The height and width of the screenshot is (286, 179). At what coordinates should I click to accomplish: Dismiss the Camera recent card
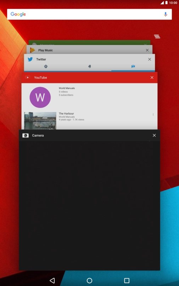click(x=154, y=135)
